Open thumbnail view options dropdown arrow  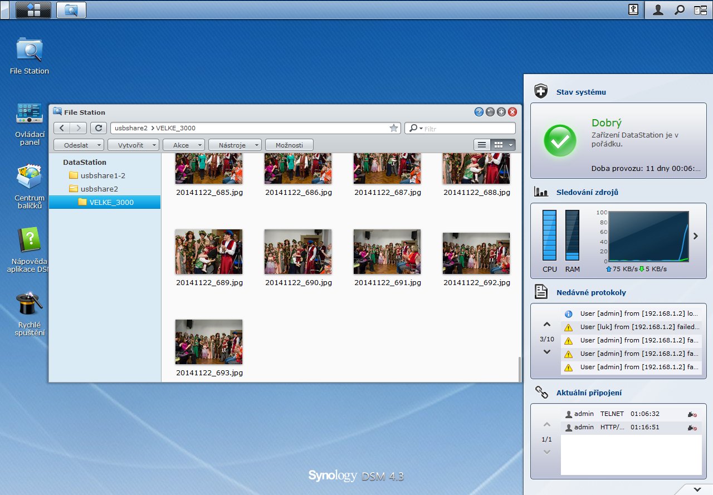pos(511,145)
